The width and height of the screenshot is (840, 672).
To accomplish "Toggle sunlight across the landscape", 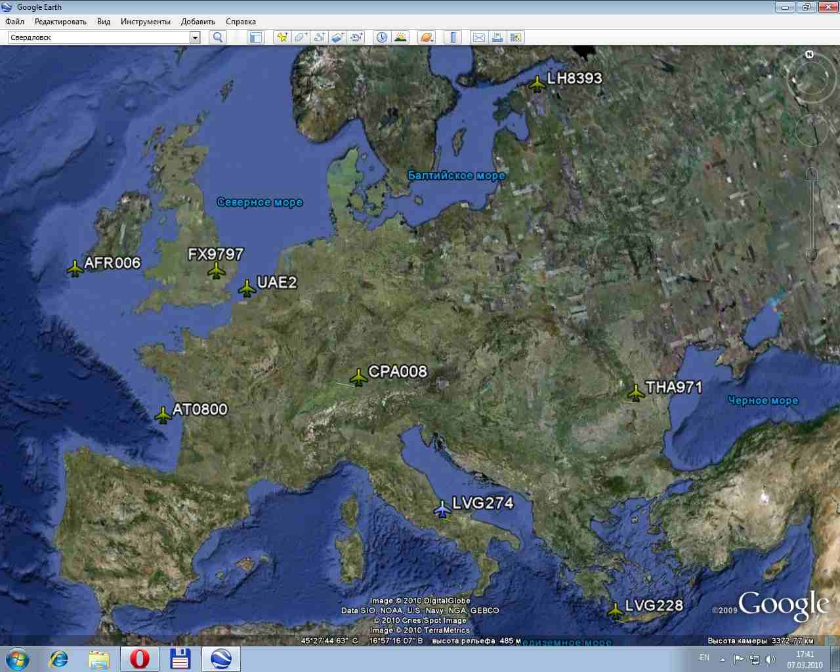I will coord(400,37).
